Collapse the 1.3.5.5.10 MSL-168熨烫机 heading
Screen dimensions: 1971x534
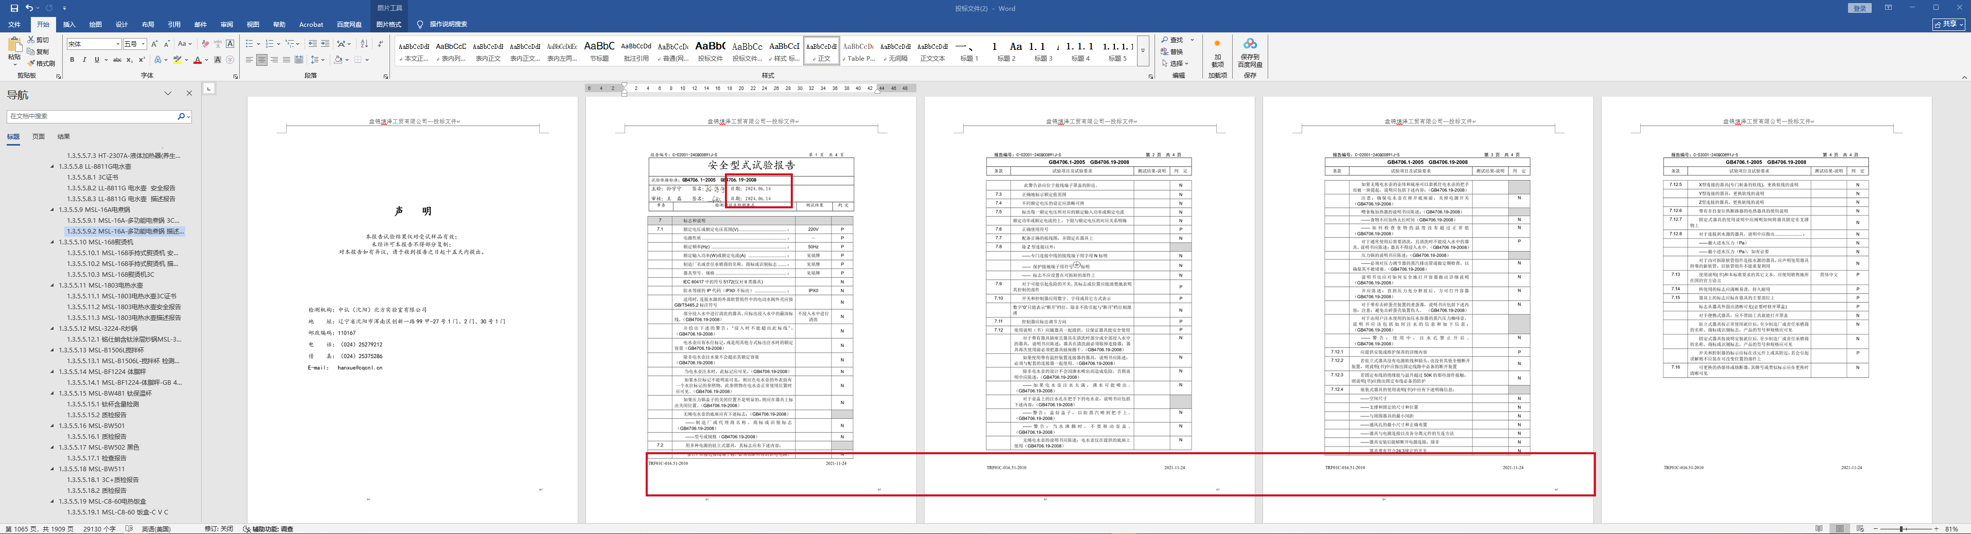pyautogui.click(x=53, y=242)
